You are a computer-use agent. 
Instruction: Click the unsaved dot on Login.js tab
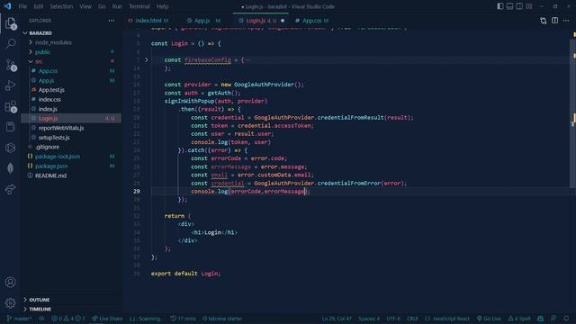[x=283, y=21]
